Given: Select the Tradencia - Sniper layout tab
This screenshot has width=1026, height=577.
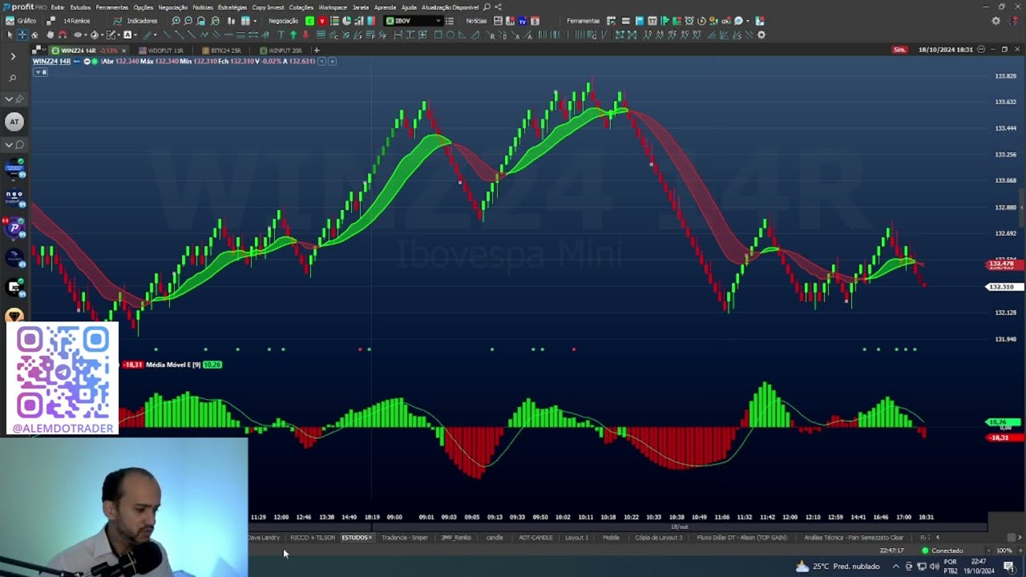Looking at the screenshot, I should pos(405,538).
